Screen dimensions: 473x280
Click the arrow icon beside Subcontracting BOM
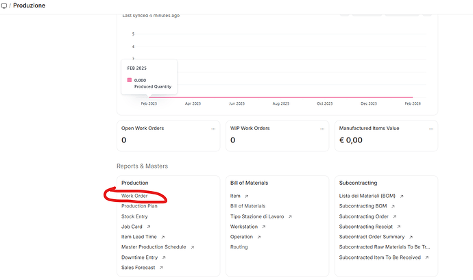[392, 206]
